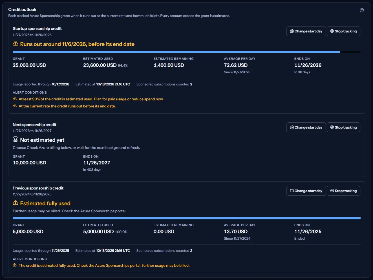Stop tracking the Previous sponsorship credit
Image resolution: width=373 pixels, height=280 pixels.
(343, 191)
